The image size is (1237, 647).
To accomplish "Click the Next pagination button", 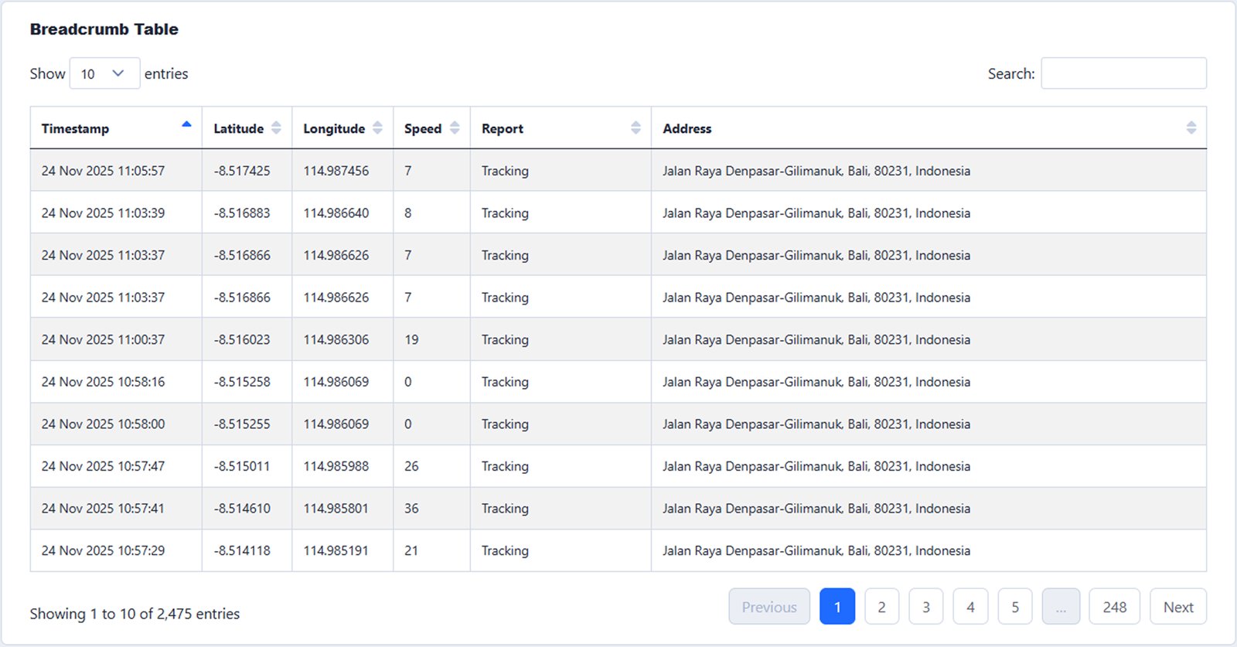I will click(1177, 607).
